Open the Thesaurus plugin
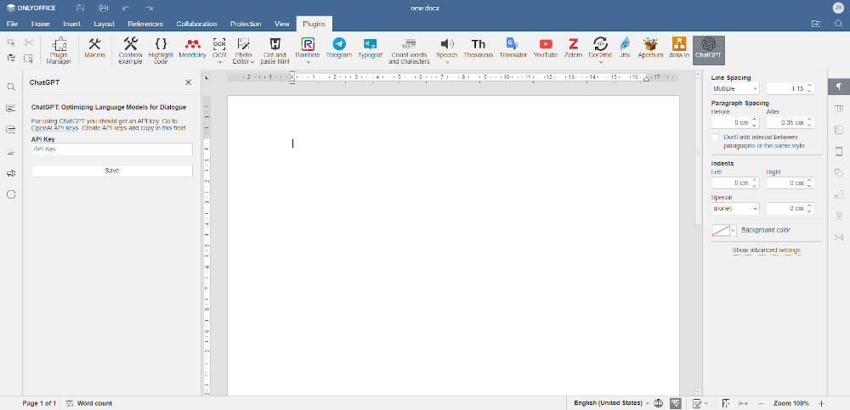850x410 pixels. pyautogui.click(x=479, y=48)
